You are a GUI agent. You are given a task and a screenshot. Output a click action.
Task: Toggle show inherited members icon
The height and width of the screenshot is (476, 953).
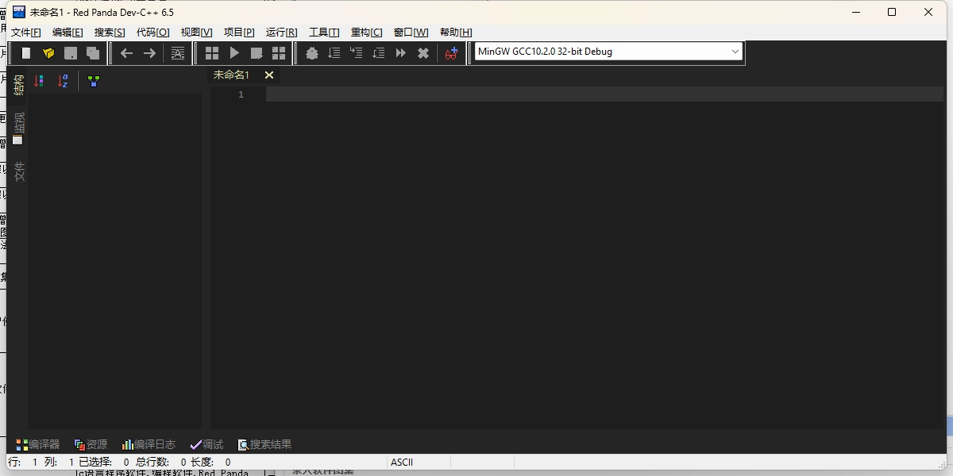tap(94, 81)
